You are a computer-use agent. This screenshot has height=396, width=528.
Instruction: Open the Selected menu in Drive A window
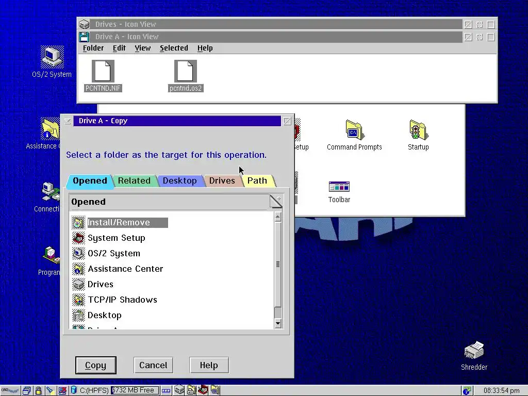pos(174,48)
